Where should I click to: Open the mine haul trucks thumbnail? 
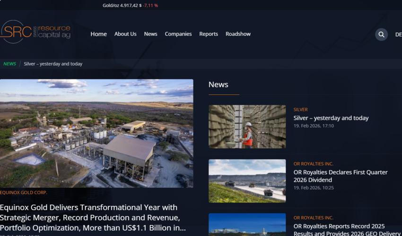(x=247, y=181)
